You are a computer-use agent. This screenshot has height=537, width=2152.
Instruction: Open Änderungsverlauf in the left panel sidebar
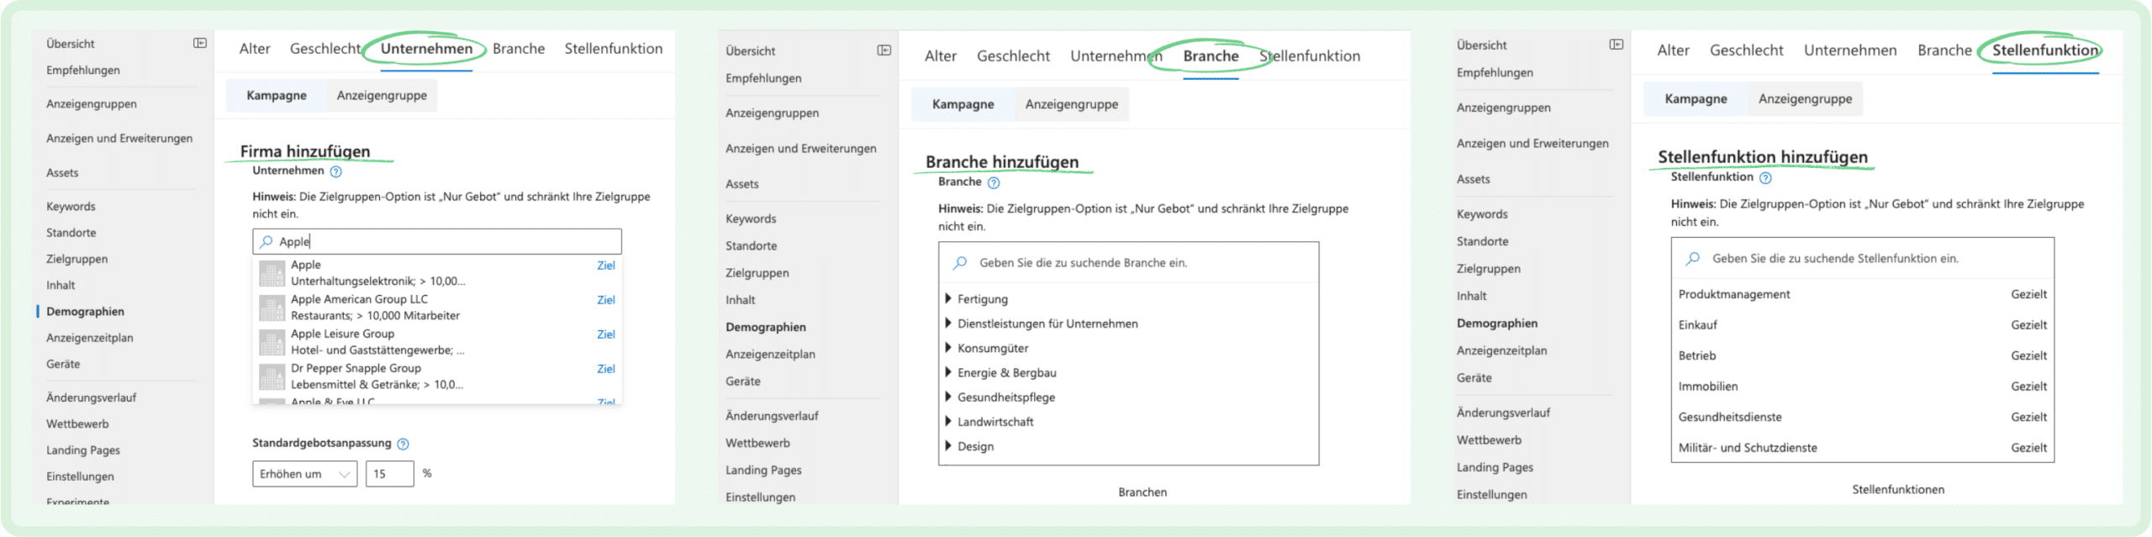(x=91, y=398)
